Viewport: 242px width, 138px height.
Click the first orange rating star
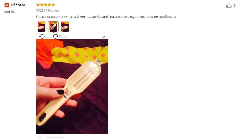[x=38, y=5]
